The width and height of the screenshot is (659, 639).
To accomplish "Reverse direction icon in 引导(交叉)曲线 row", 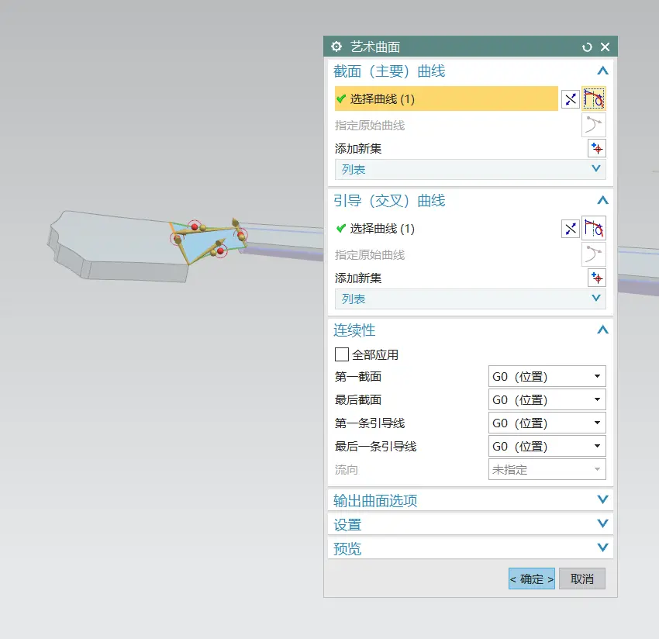I will [571, 229].
